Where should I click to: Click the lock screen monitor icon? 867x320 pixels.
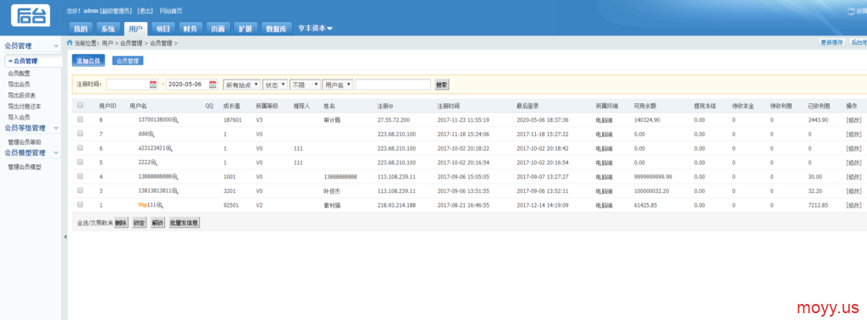tap(851, 11)
